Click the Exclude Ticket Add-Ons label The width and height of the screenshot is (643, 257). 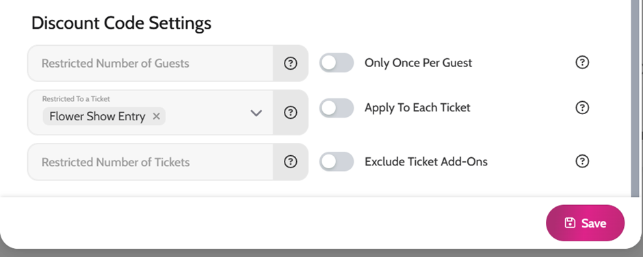pos(426,161)
